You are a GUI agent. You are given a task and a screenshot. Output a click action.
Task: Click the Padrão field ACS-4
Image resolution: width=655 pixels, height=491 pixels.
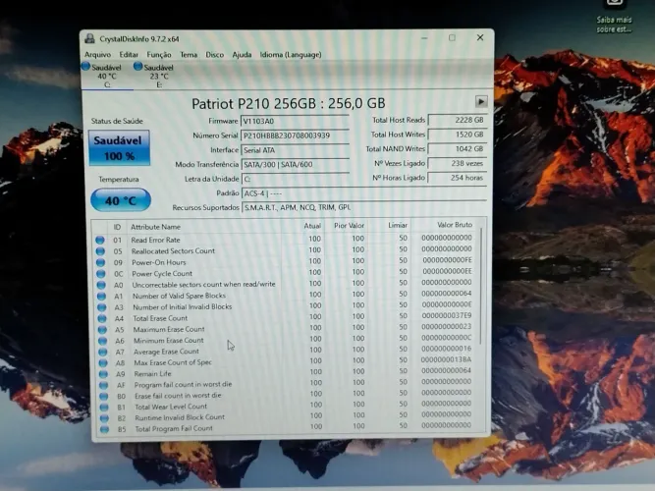[x=364, y=193]
